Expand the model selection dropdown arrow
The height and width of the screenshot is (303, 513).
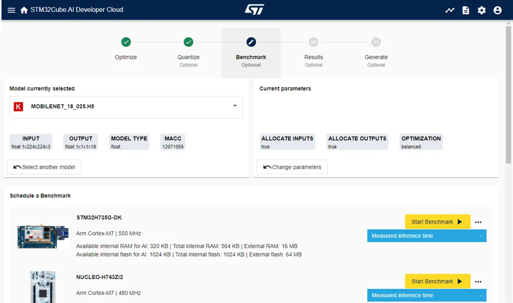coord(235,106)
